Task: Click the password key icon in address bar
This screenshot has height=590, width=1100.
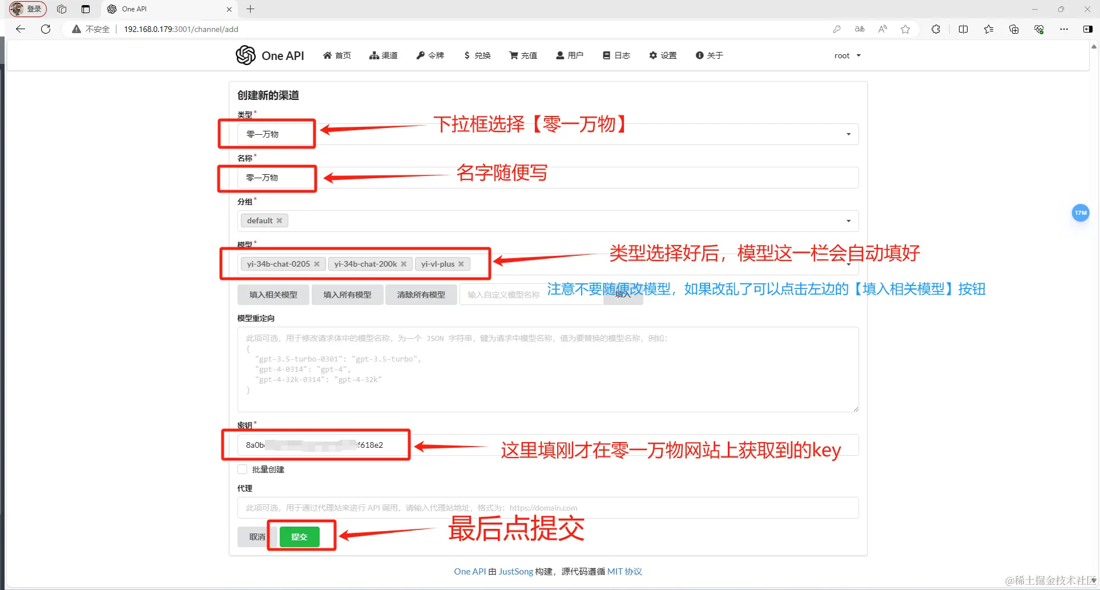Action: coord(837,29)
